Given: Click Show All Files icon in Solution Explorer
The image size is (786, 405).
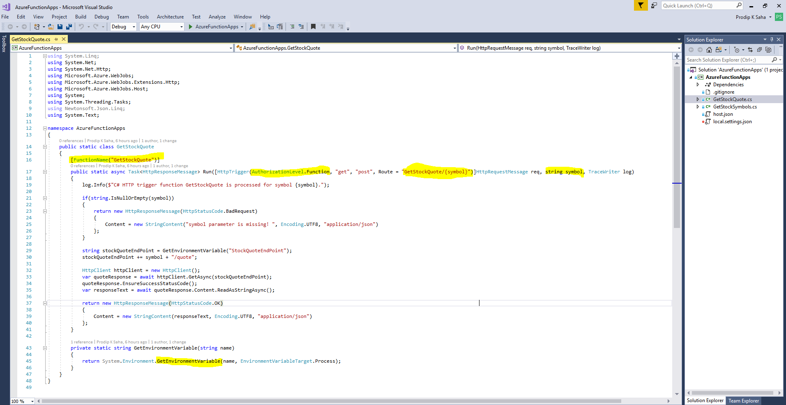Looking at the screenshot, I should (768, 50).
